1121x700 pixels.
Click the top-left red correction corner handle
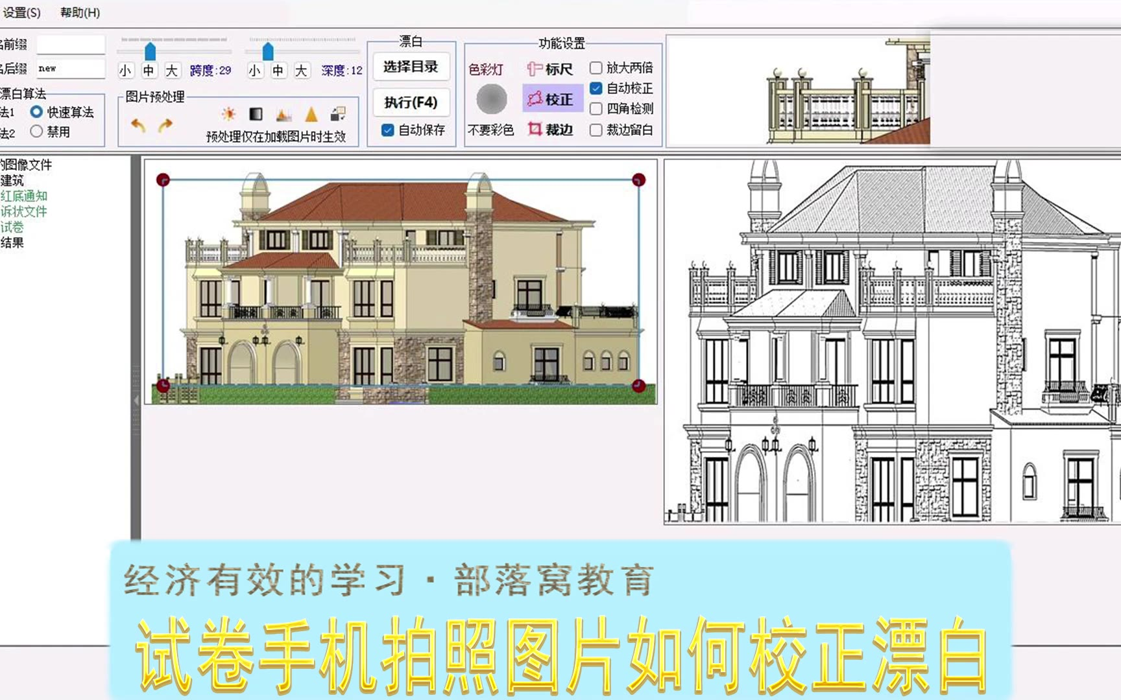(x=163, y=180)
